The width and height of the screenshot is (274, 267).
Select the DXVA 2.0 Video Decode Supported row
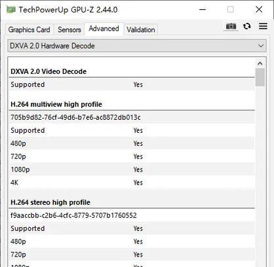(132, 84)
